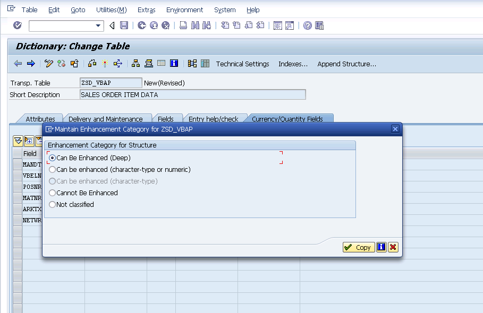
Task: Click the Save icon in the toolbar
Action: point(123,25)
